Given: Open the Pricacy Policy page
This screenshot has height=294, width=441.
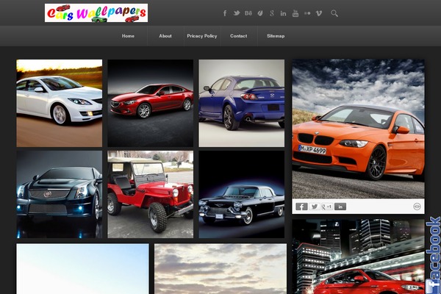Looking at the screenshot, I should (202, 36).
